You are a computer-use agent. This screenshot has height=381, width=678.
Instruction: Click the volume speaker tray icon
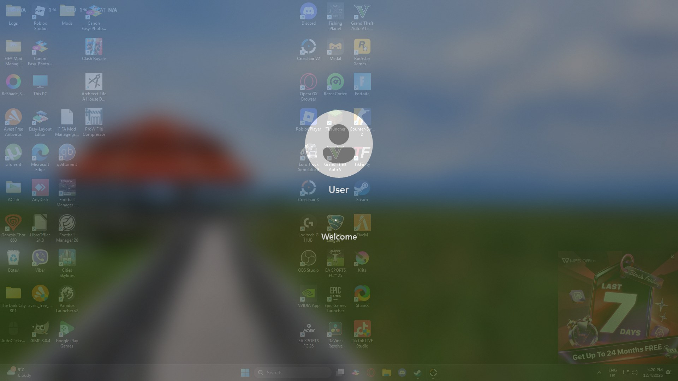pos(635,373)
